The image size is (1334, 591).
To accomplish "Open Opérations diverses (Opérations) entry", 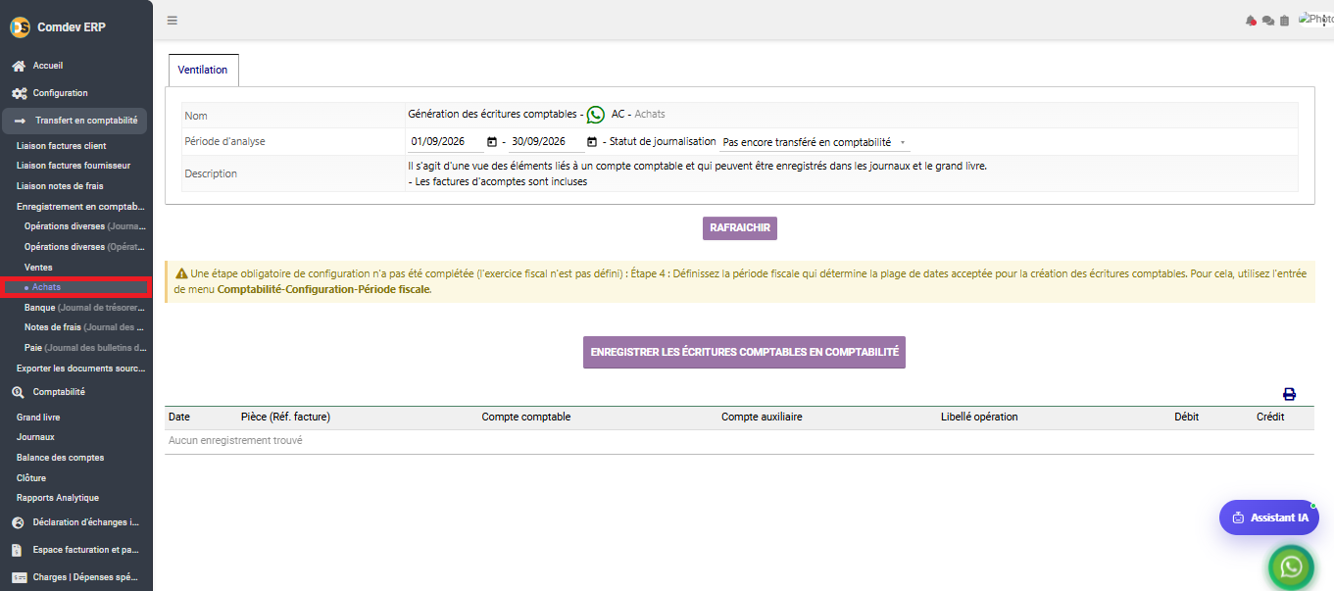I will 84,247.
